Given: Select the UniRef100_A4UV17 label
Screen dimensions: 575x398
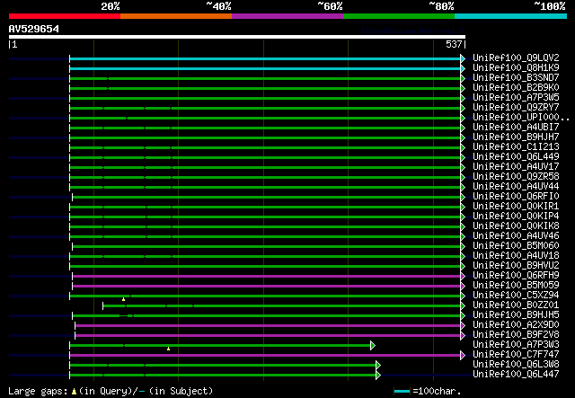Looking at the screenshot, I should point(516,167).
